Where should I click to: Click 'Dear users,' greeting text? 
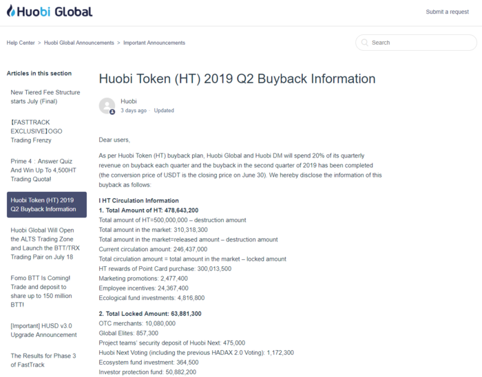coord(114,140)
